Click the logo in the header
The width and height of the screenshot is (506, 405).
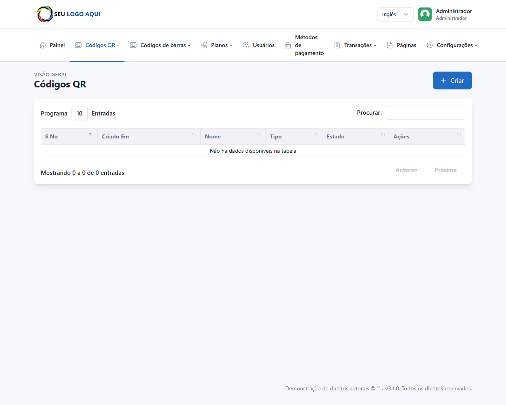tap(69, 14)
